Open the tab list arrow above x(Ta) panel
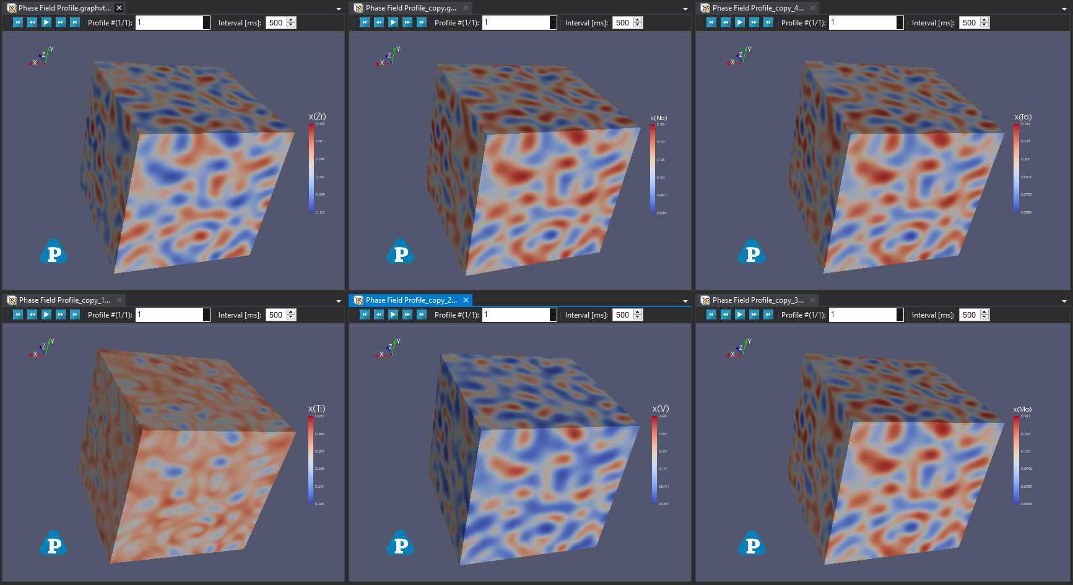 1064,9
